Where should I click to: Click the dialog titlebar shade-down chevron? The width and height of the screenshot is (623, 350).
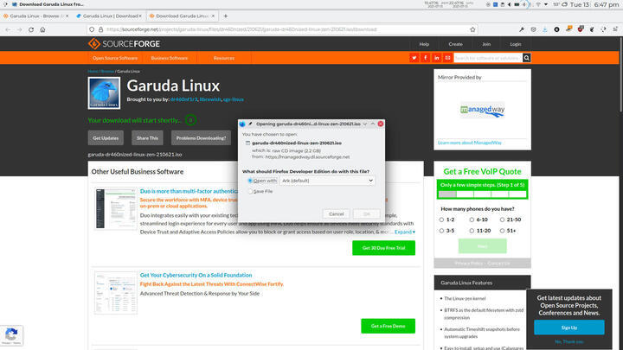click(x=365, y=124)
